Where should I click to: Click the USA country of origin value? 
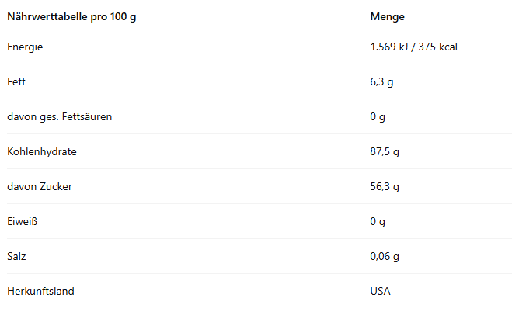(x=381, y=292)
